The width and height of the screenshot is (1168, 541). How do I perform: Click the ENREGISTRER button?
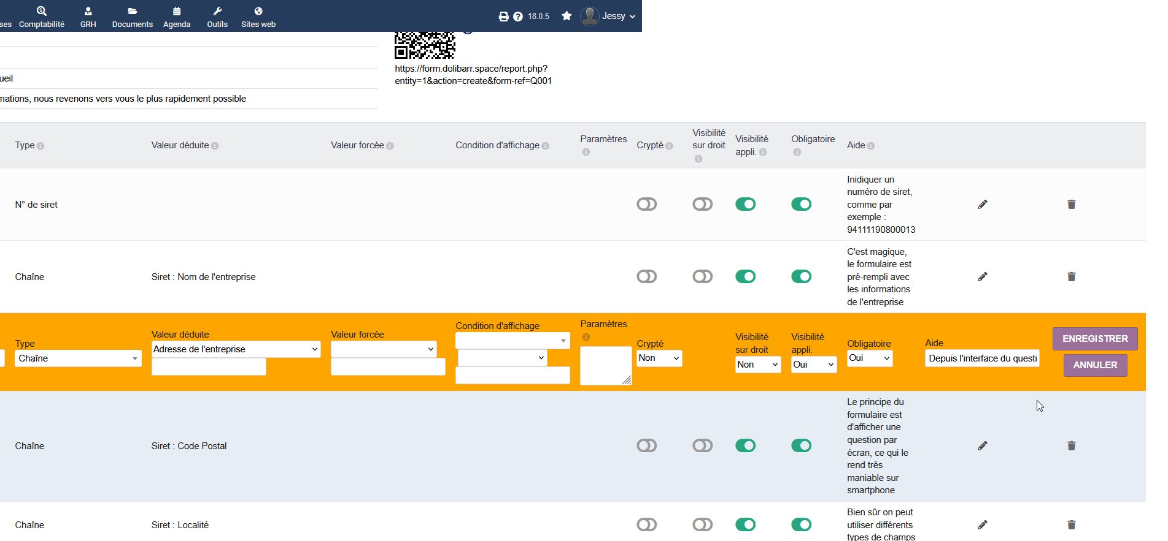(x=1095, y=339)
